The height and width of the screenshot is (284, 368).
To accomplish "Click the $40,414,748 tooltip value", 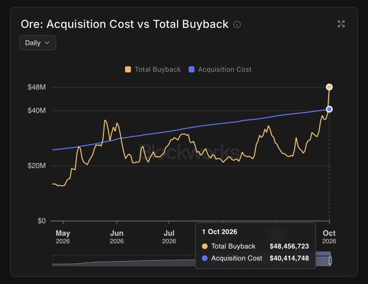I will coord(289,258).
